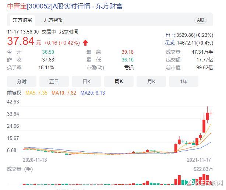226x190 pixels.
Task: Click the 深成 index value 14672.11
Action: pyautogui.click(x=195, y=43)
